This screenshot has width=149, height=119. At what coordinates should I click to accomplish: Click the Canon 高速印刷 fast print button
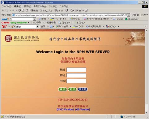50,23
